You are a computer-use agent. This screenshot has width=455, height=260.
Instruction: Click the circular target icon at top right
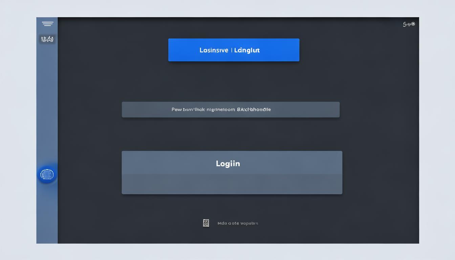click(x=413, y=24)
